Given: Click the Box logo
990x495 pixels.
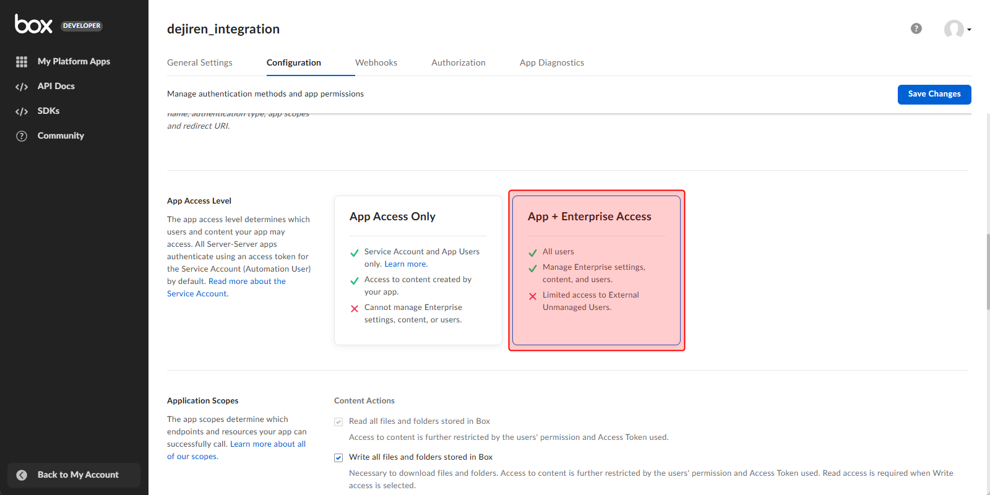Looking at the screenshot, I should click(x=33, y=24).
